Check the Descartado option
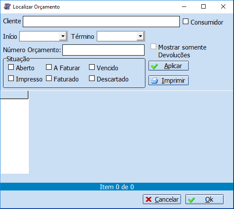This screenshot has height=209, width=234. tap(92, 78)
